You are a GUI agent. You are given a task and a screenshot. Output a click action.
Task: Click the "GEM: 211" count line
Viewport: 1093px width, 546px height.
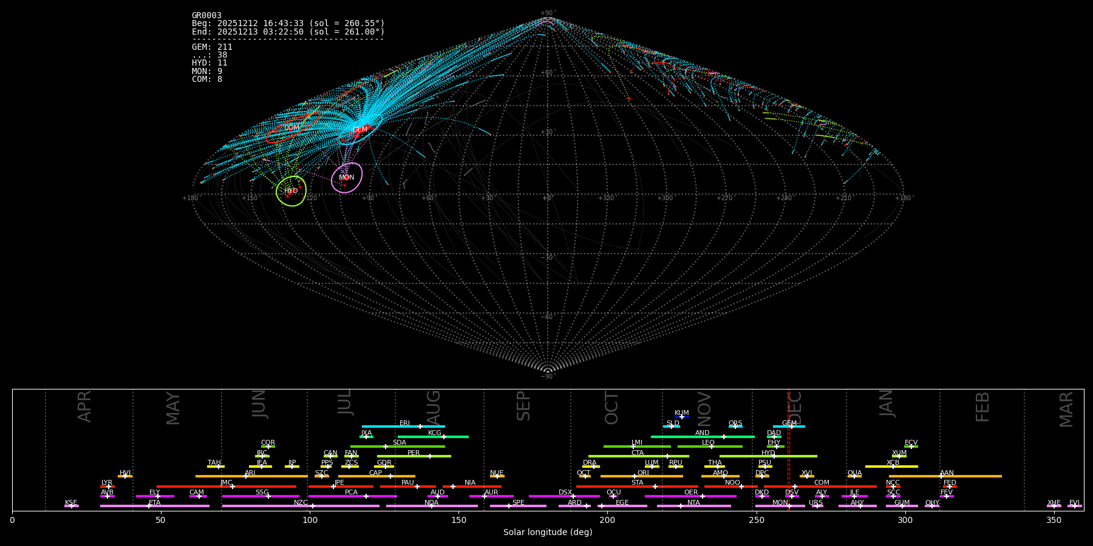click(x=212, y=47)
